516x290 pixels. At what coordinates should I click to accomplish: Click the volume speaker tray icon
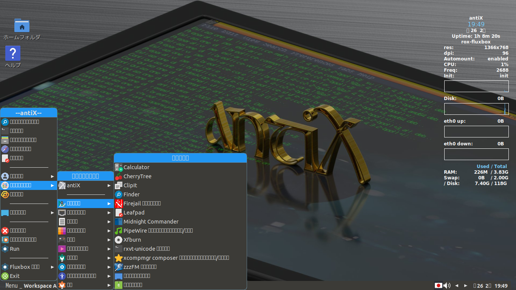(447, 285)
